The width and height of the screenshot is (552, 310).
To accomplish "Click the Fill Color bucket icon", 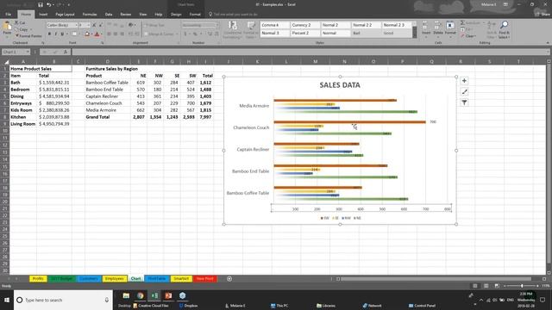I will pos(86,34).
